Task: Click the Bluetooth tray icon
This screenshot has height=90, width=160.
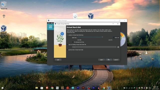Action: 142,88
